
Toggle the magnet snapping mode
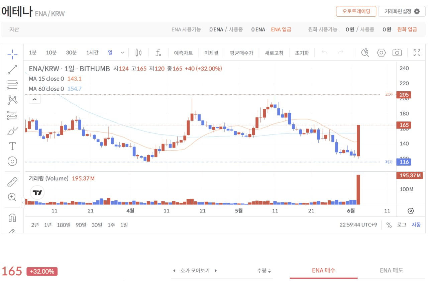coord(12,218)
